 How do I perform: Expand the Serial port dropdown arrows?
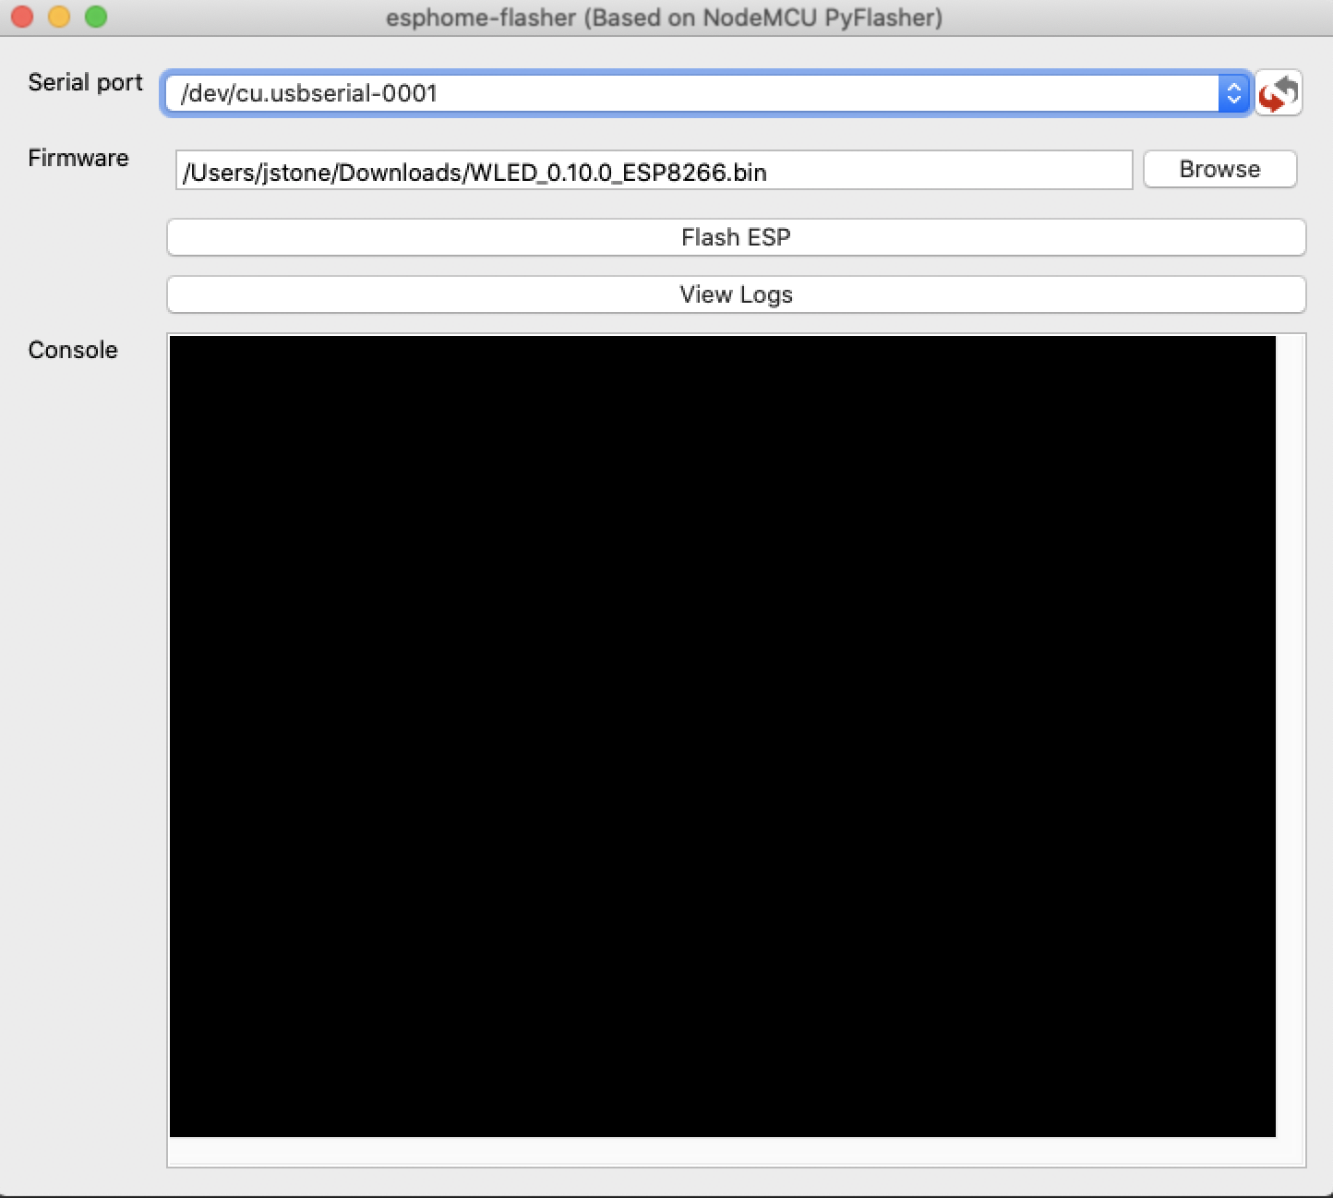tap(1233, 93)
